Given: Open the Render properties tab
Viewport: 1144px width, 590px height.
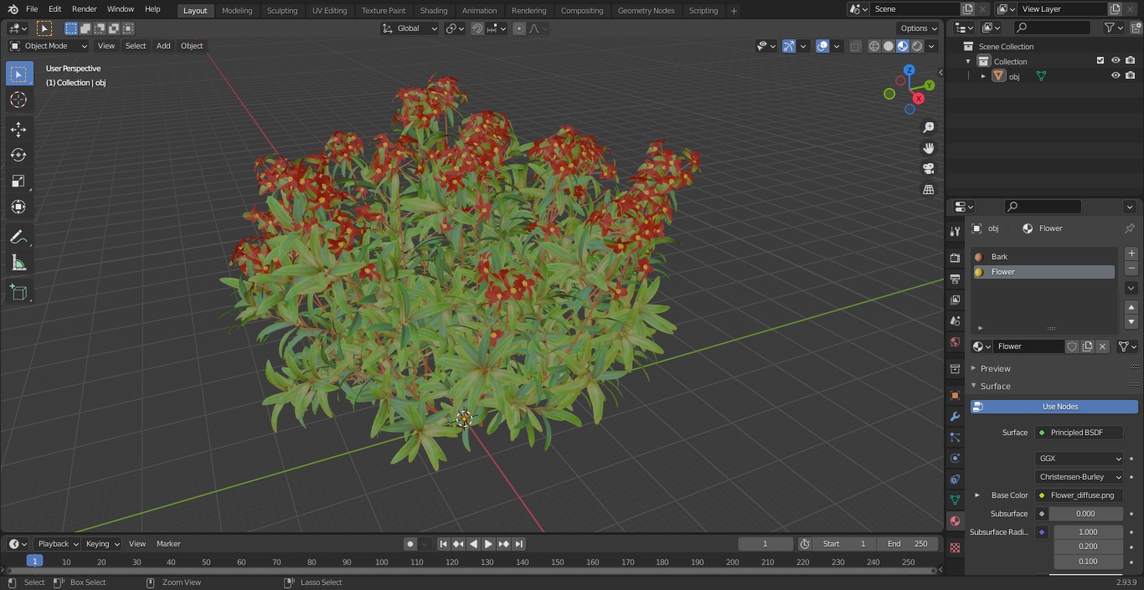Looking at the screenshot, I should click(955, 258).
